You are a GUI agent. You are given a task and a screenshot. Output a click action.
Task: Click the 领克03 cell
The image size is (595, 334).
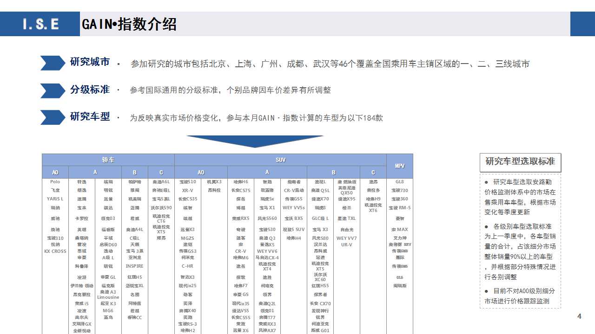click(x=108, y=218)
